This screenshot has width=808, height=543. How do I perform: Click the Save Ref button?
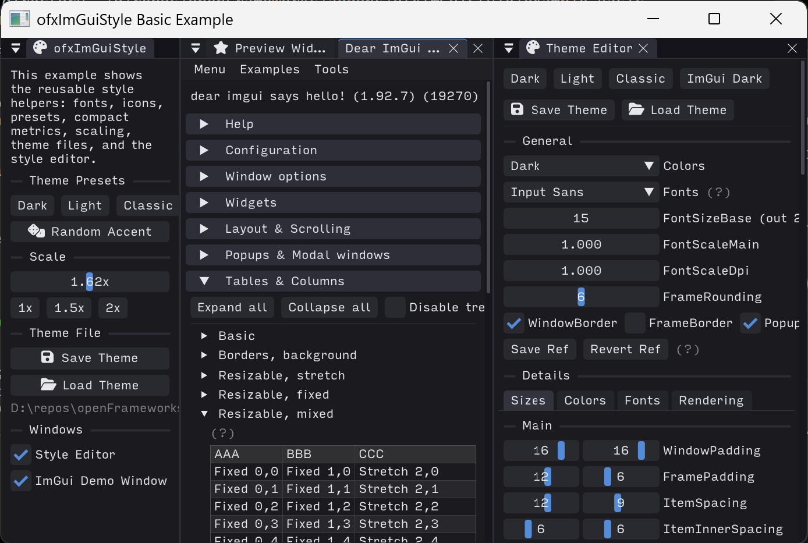coord(540,349)
